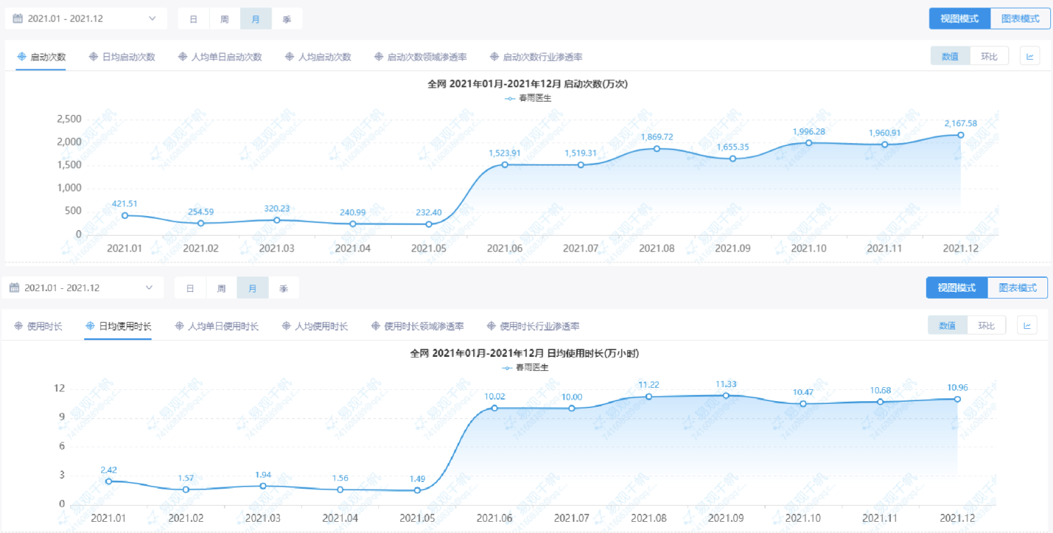Click lower 视图模式 button
The image size is (1053, 533).
tap(957, 288)
